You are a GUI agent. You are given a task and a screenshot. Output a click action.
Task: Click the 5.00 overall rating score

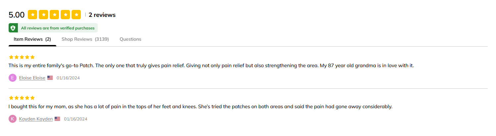(x=17, y=15)
